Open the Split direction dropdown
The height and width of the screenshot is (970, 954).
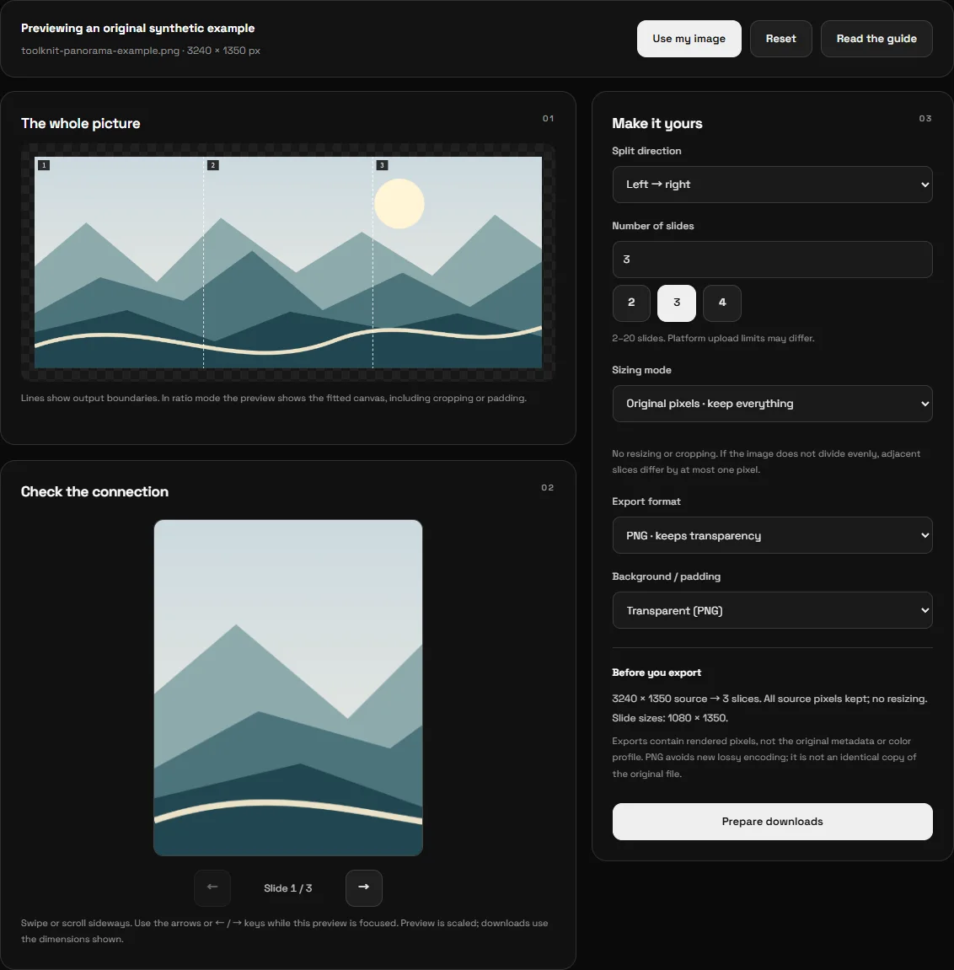point(772,185)
